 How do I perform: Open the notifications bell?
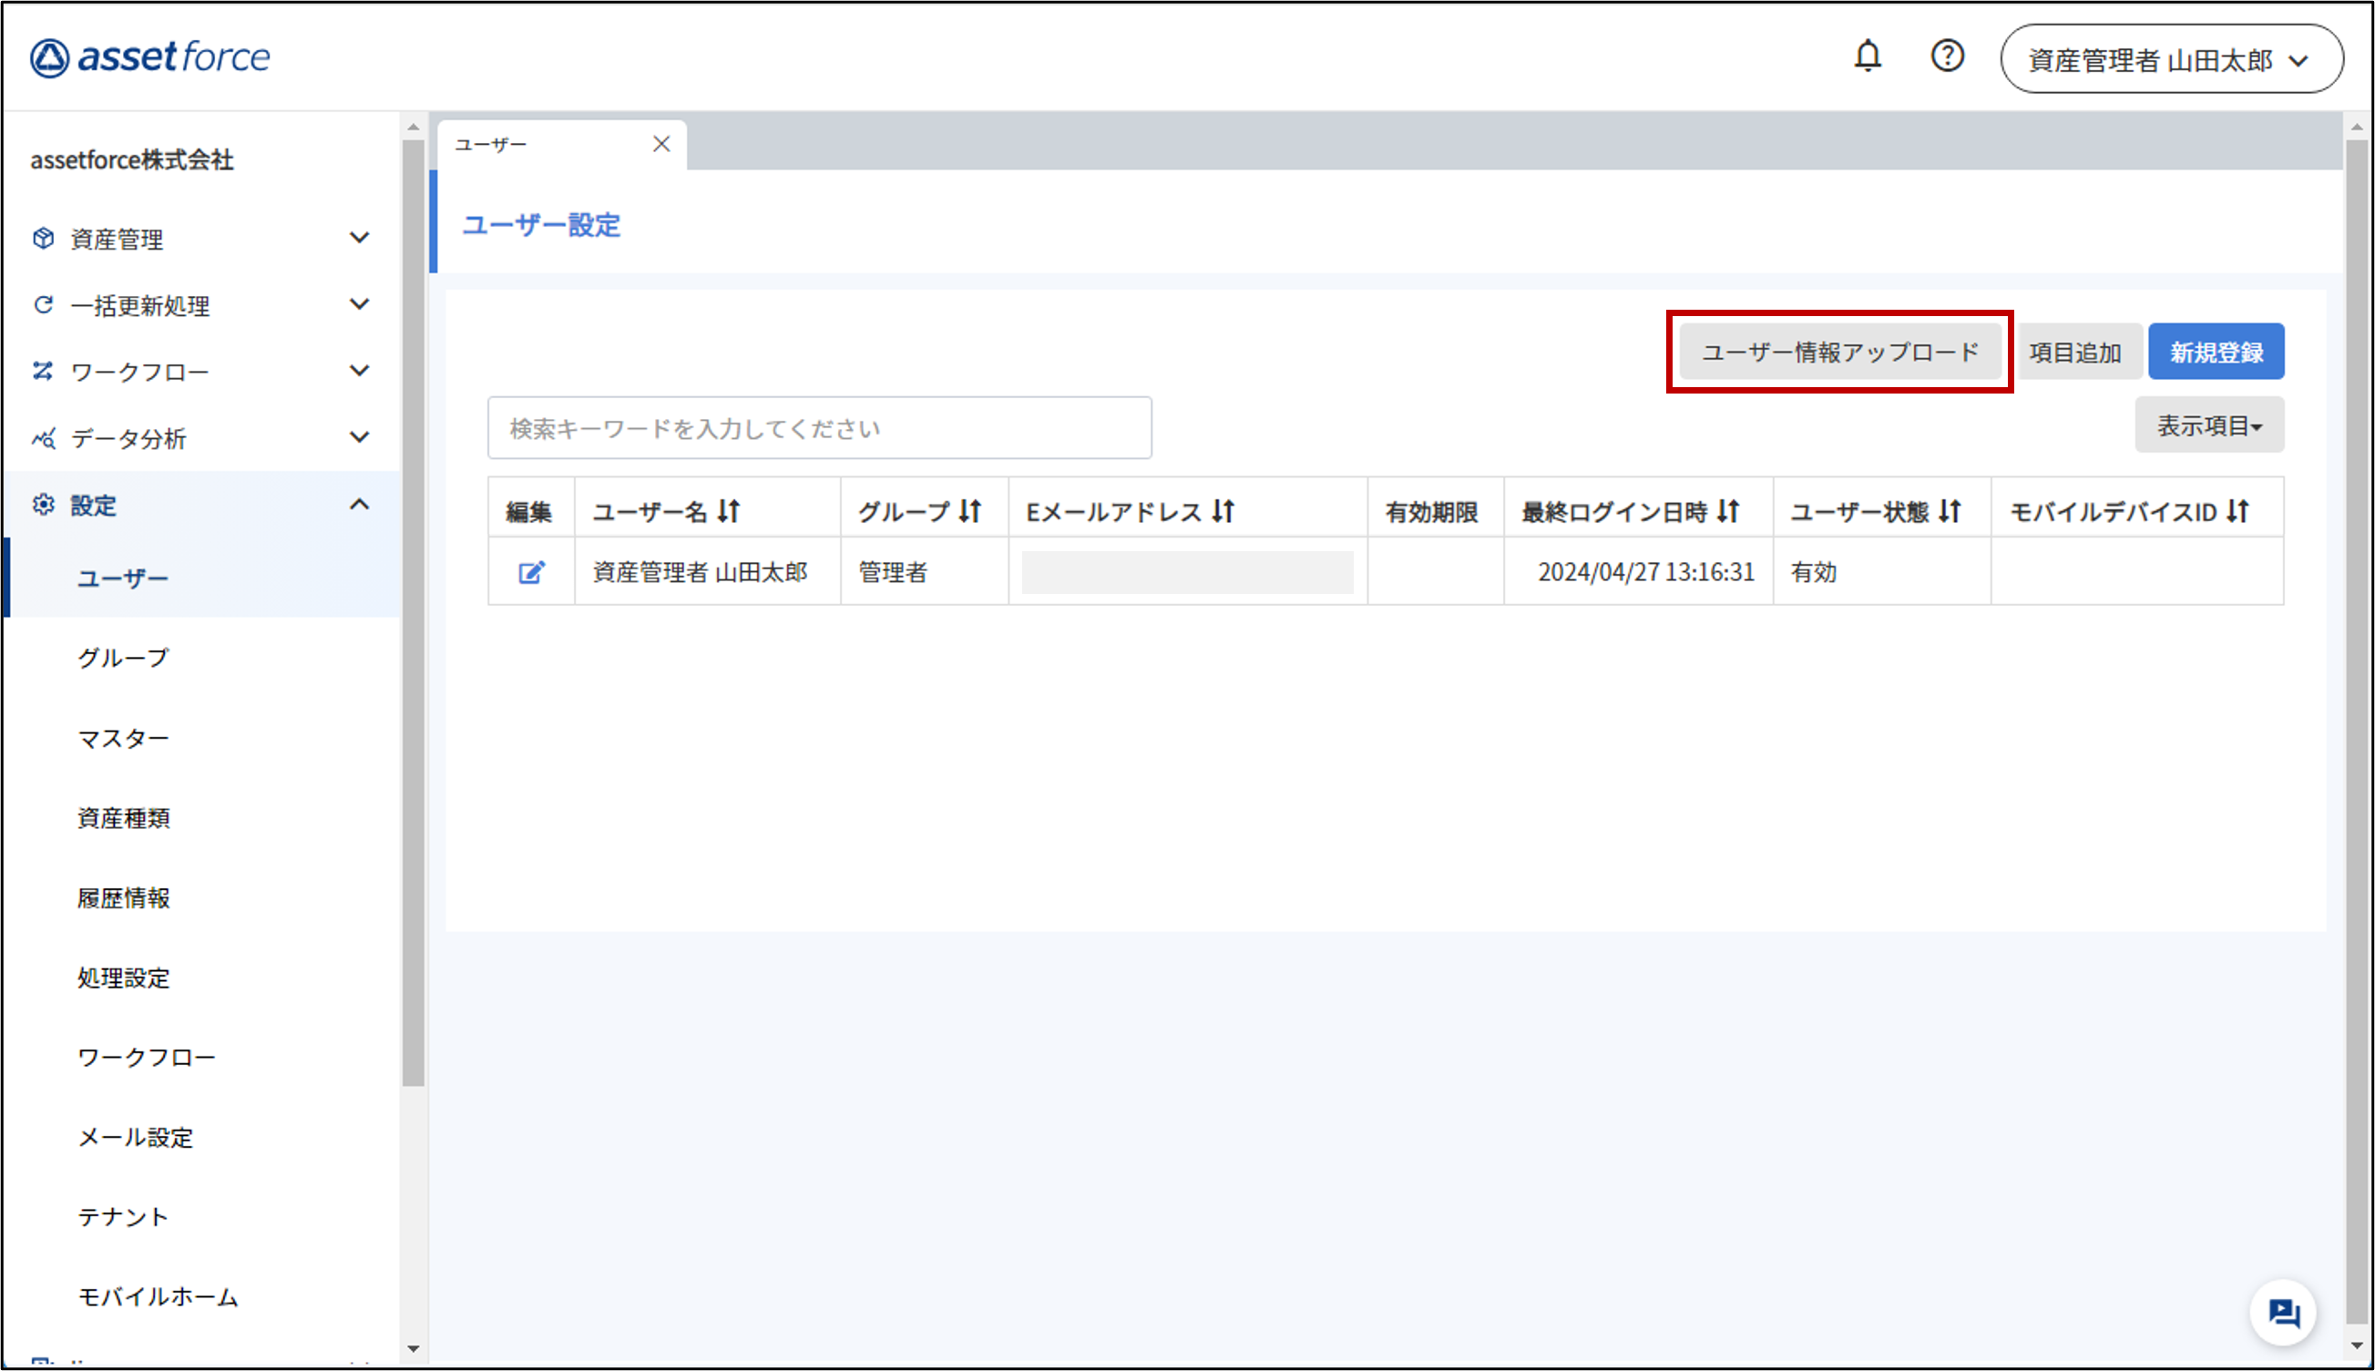point(1868,56)
